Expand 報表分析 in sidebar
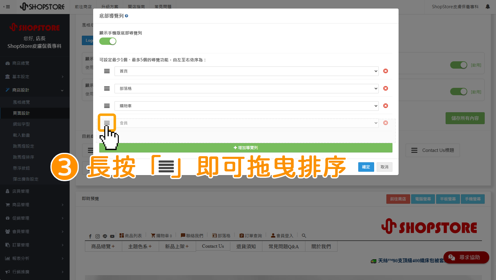This screenshot has width=496, height=280. click(35, 258)
